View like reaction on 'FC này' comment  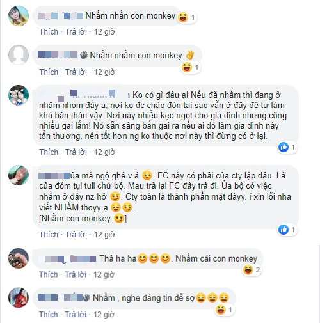point(287,230)
